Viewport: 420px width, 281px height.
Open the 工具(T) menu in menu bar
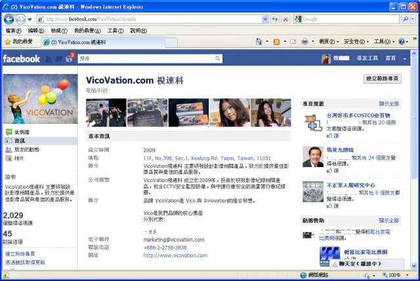coord(115,31)
